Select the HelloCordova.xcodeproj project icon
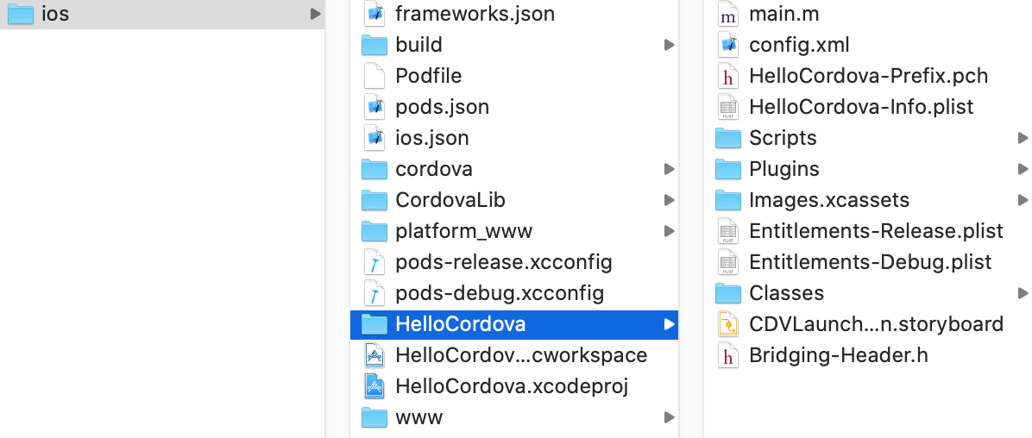 (x=374, y=386)
